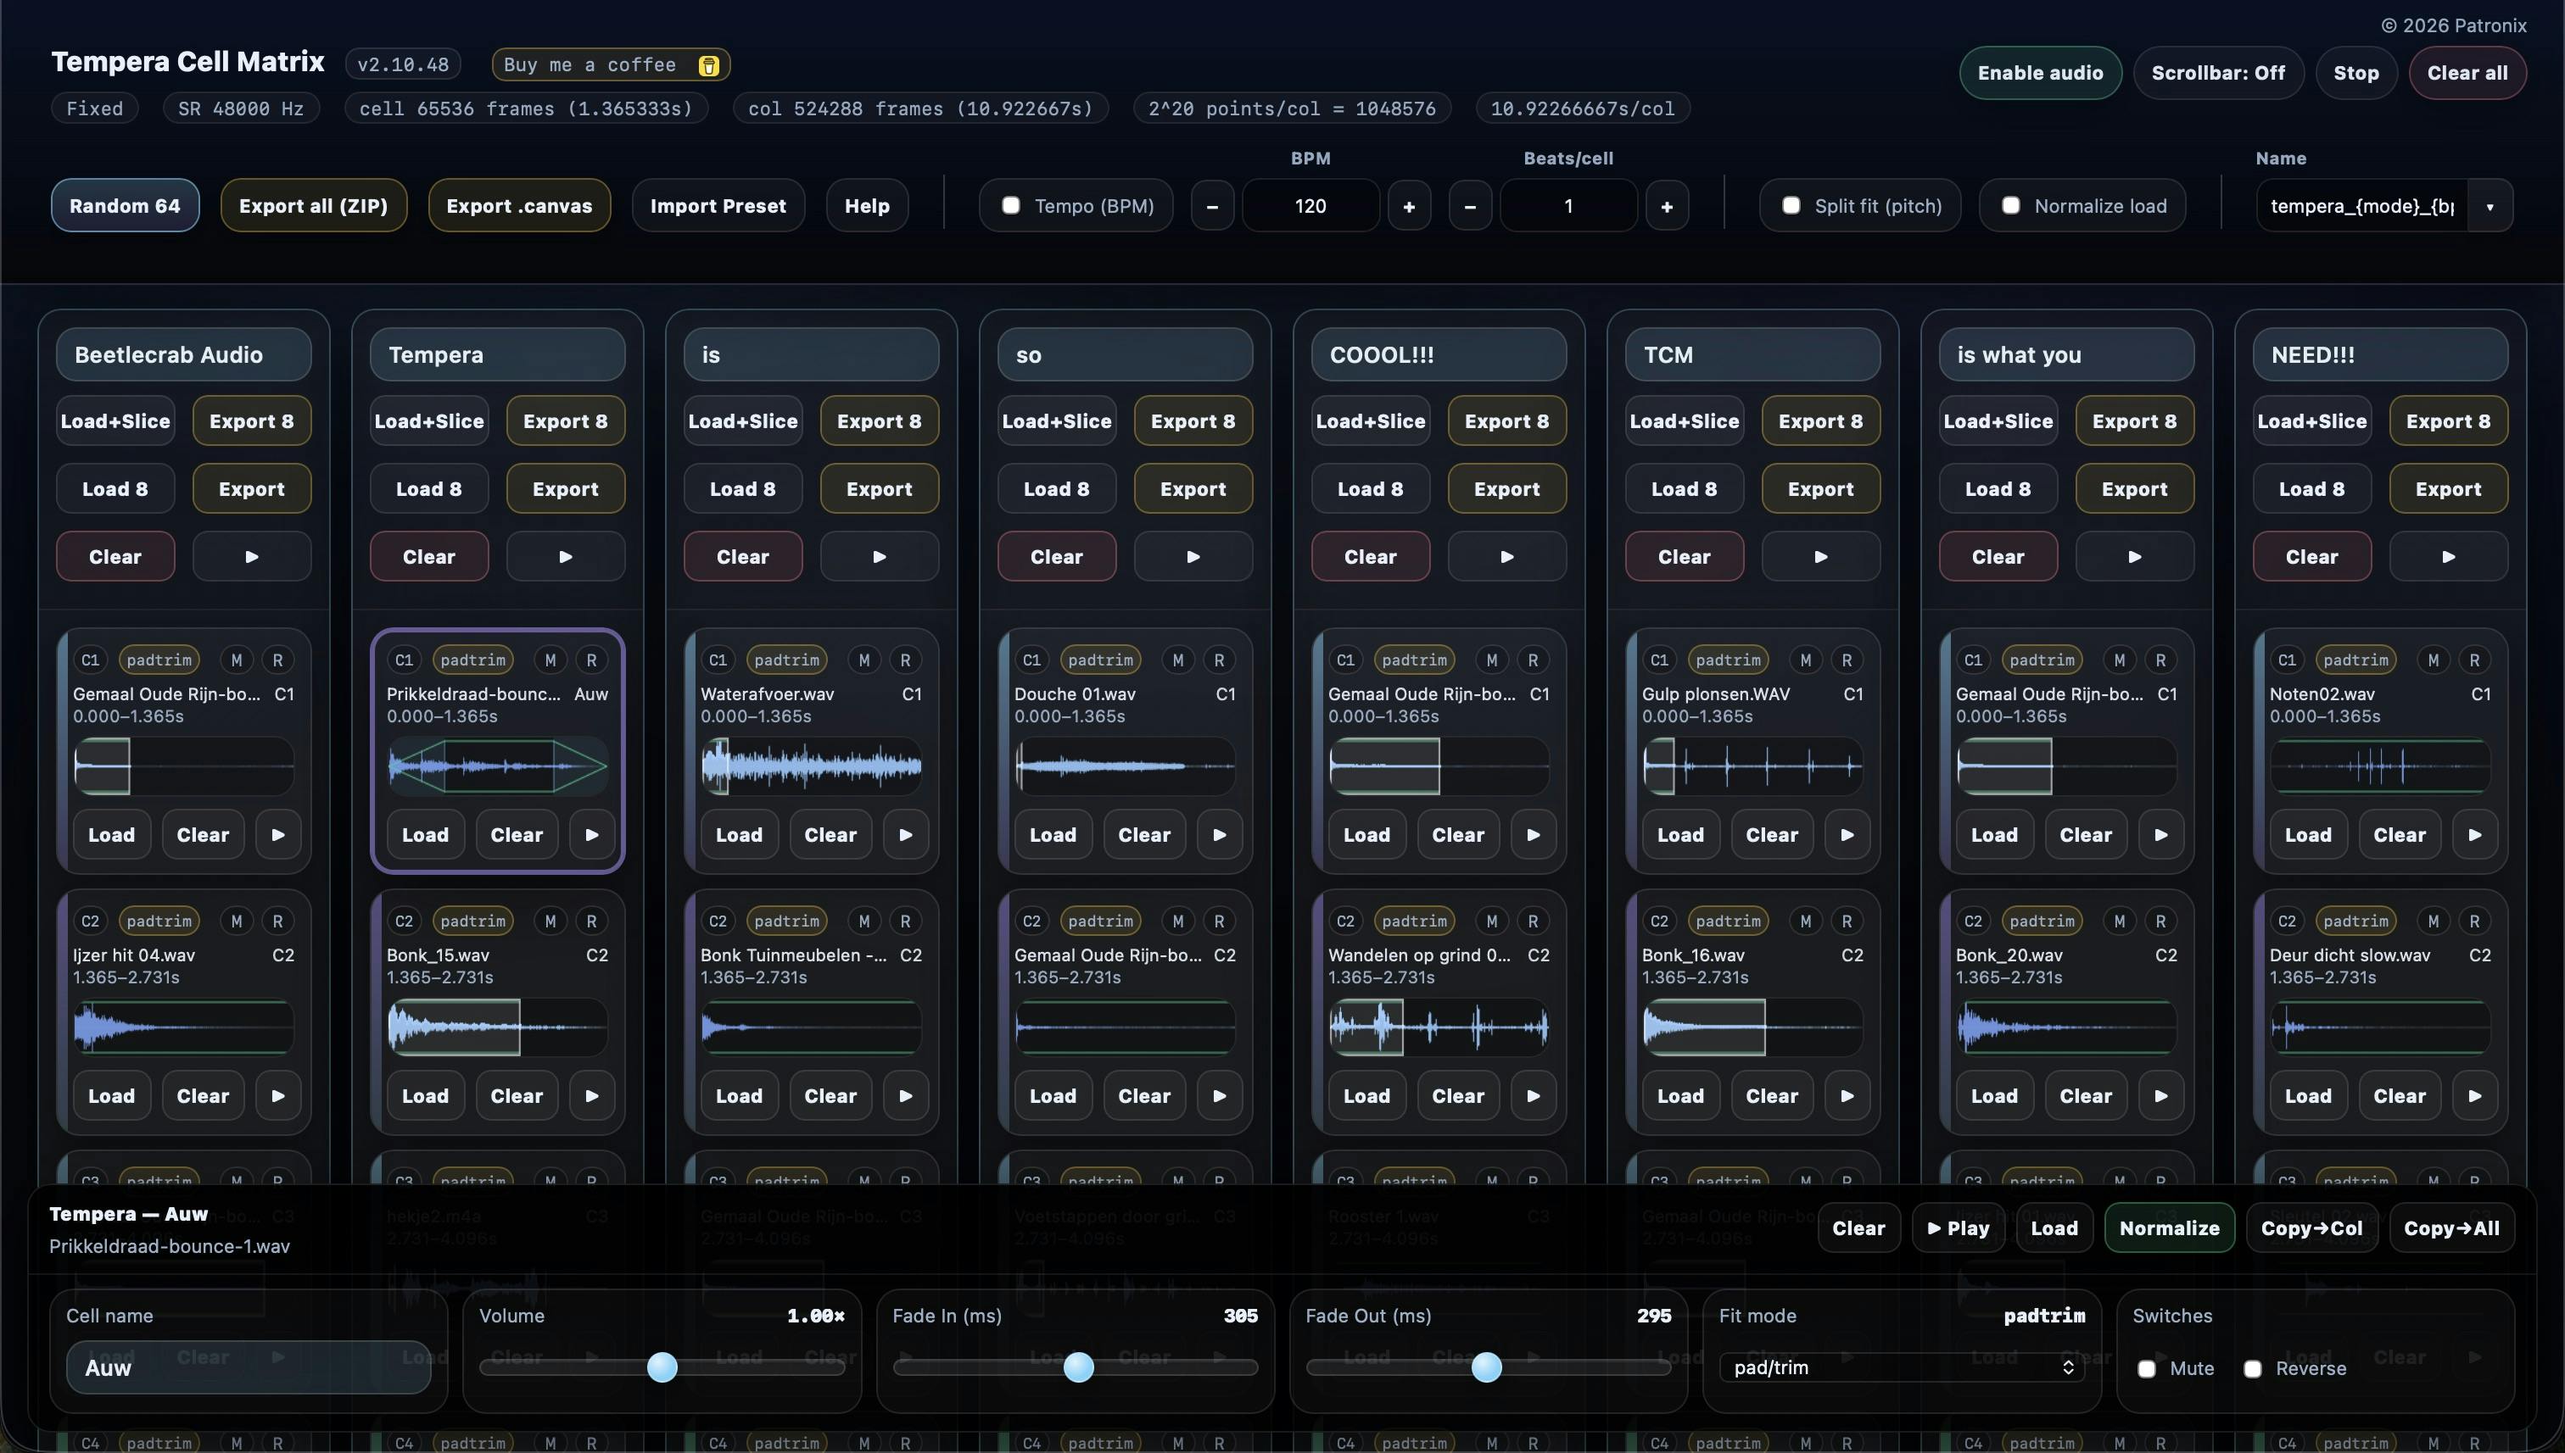Open the Name template dropdown arrow

(x=2490, y=207)
